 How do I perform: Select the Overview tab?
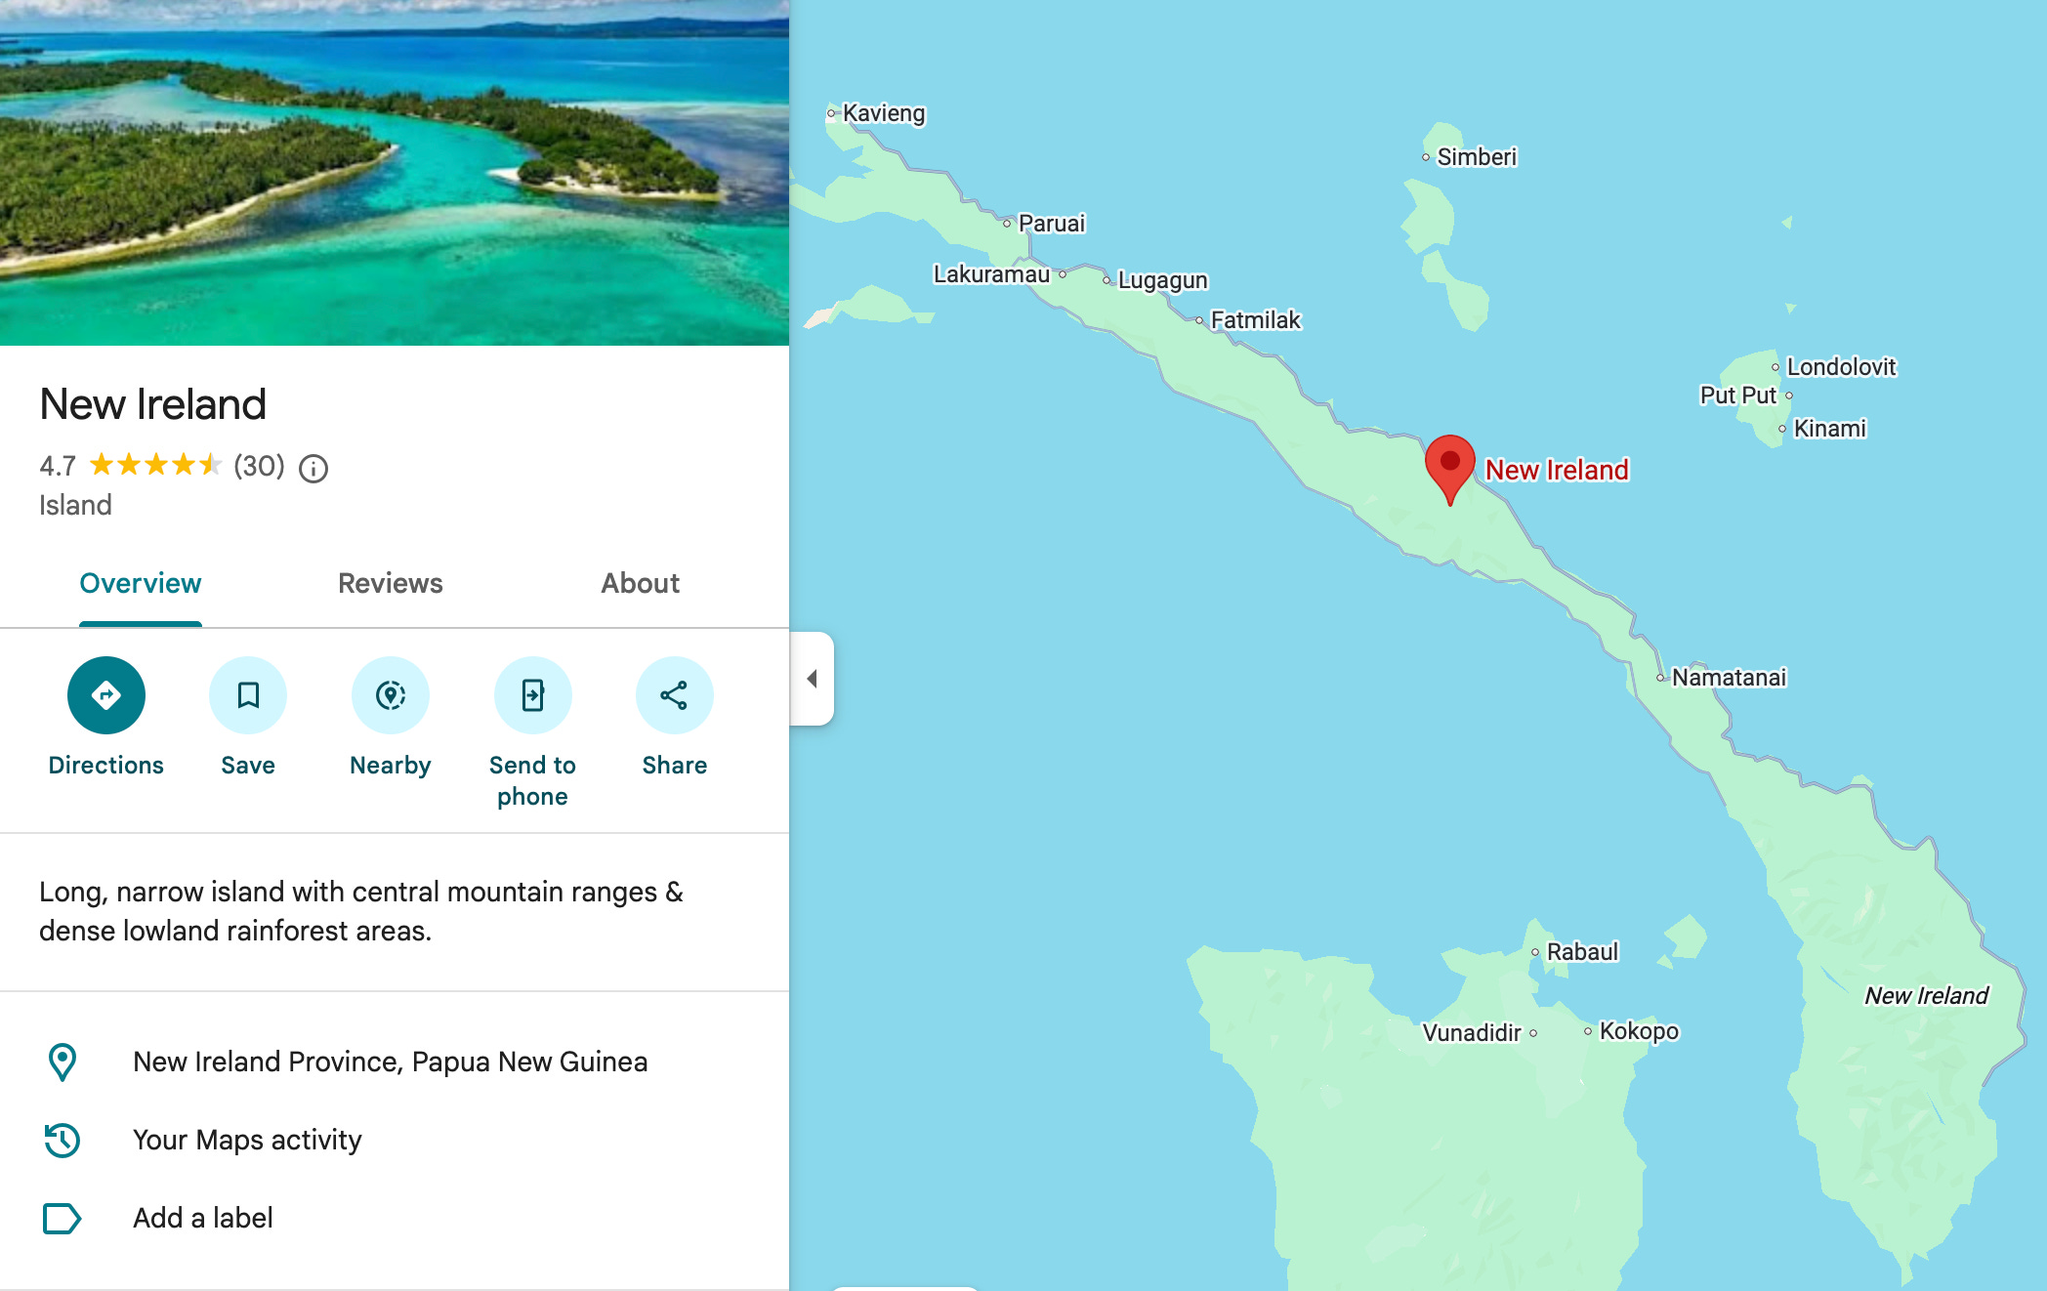tap(141, 583)
